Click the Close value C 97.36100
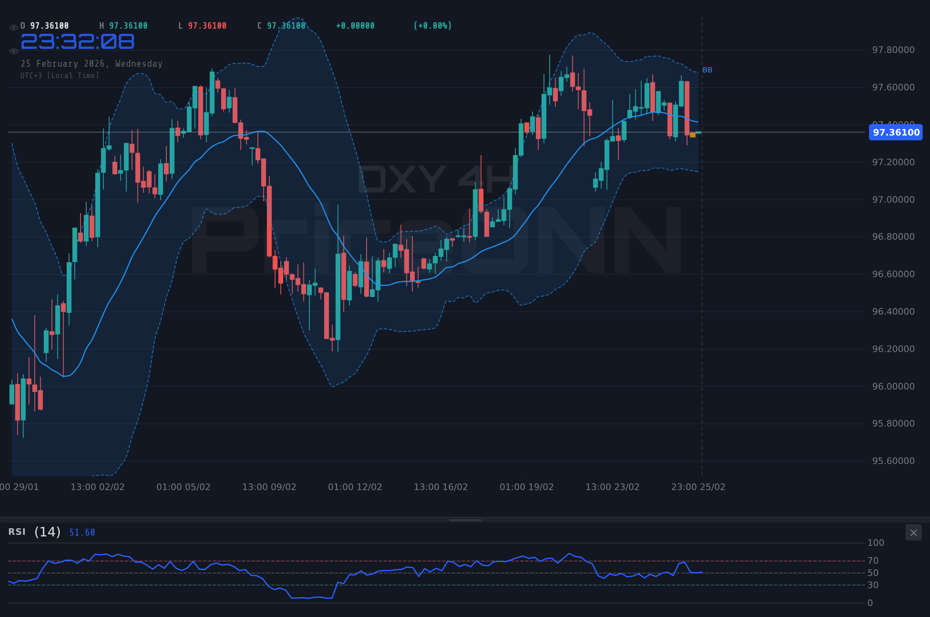Screen dimensions: 930x617 pos(281,25)
